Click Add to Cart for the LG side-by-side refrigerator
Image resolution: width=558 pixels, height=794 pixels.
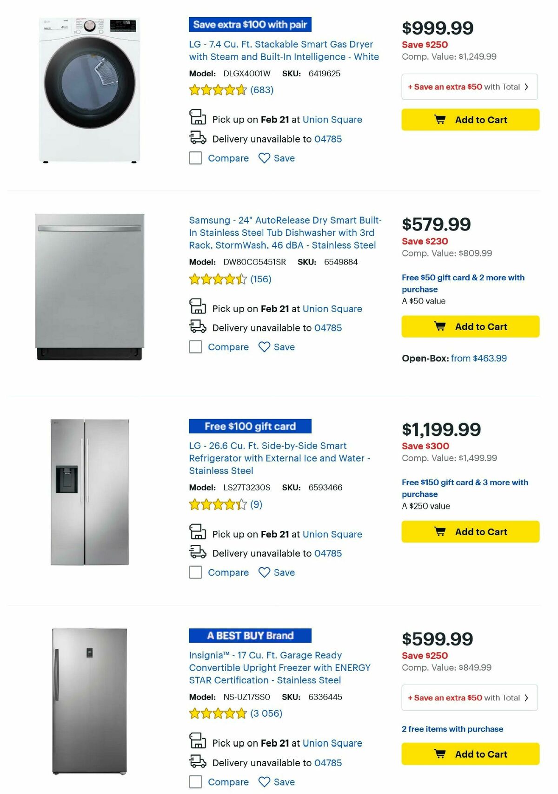tap(470, 531)
